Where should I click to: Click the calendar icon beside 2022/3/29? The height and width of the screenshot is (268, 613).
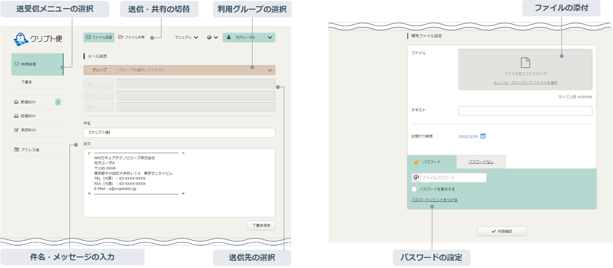(483, 136)
